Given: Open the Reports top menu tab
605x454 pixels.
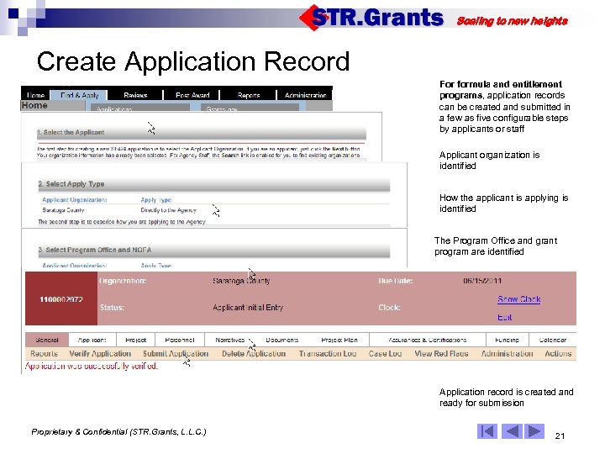Looking at the screenshot, I should click(249, 95).
